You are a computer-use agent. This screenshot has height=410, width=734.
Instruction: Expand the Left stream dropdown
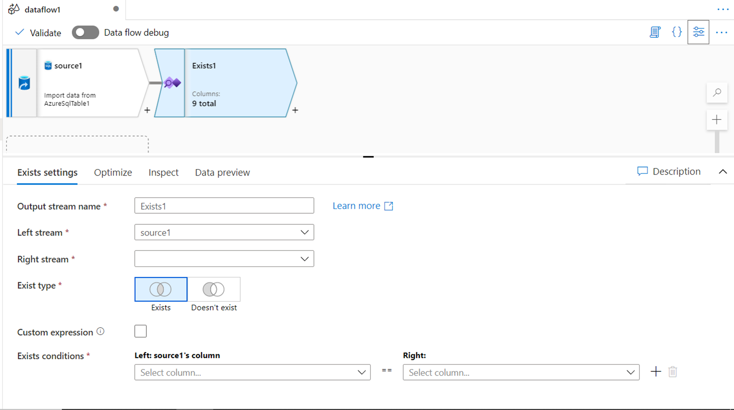click(224, 233)
